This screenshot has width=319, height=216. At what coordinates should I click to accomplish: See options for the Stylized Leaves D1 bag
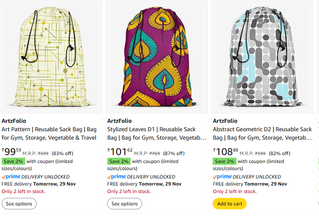tap(124, 204)
